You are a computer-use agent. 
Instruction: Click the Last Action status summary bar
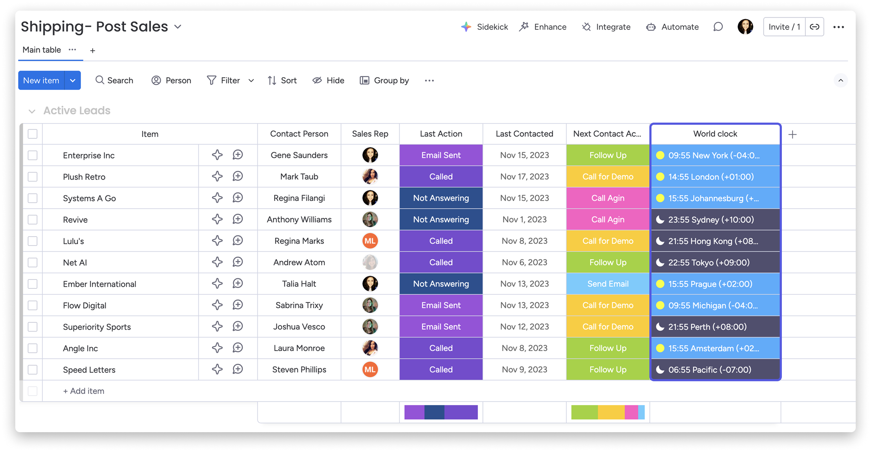(x=441, y=412)
